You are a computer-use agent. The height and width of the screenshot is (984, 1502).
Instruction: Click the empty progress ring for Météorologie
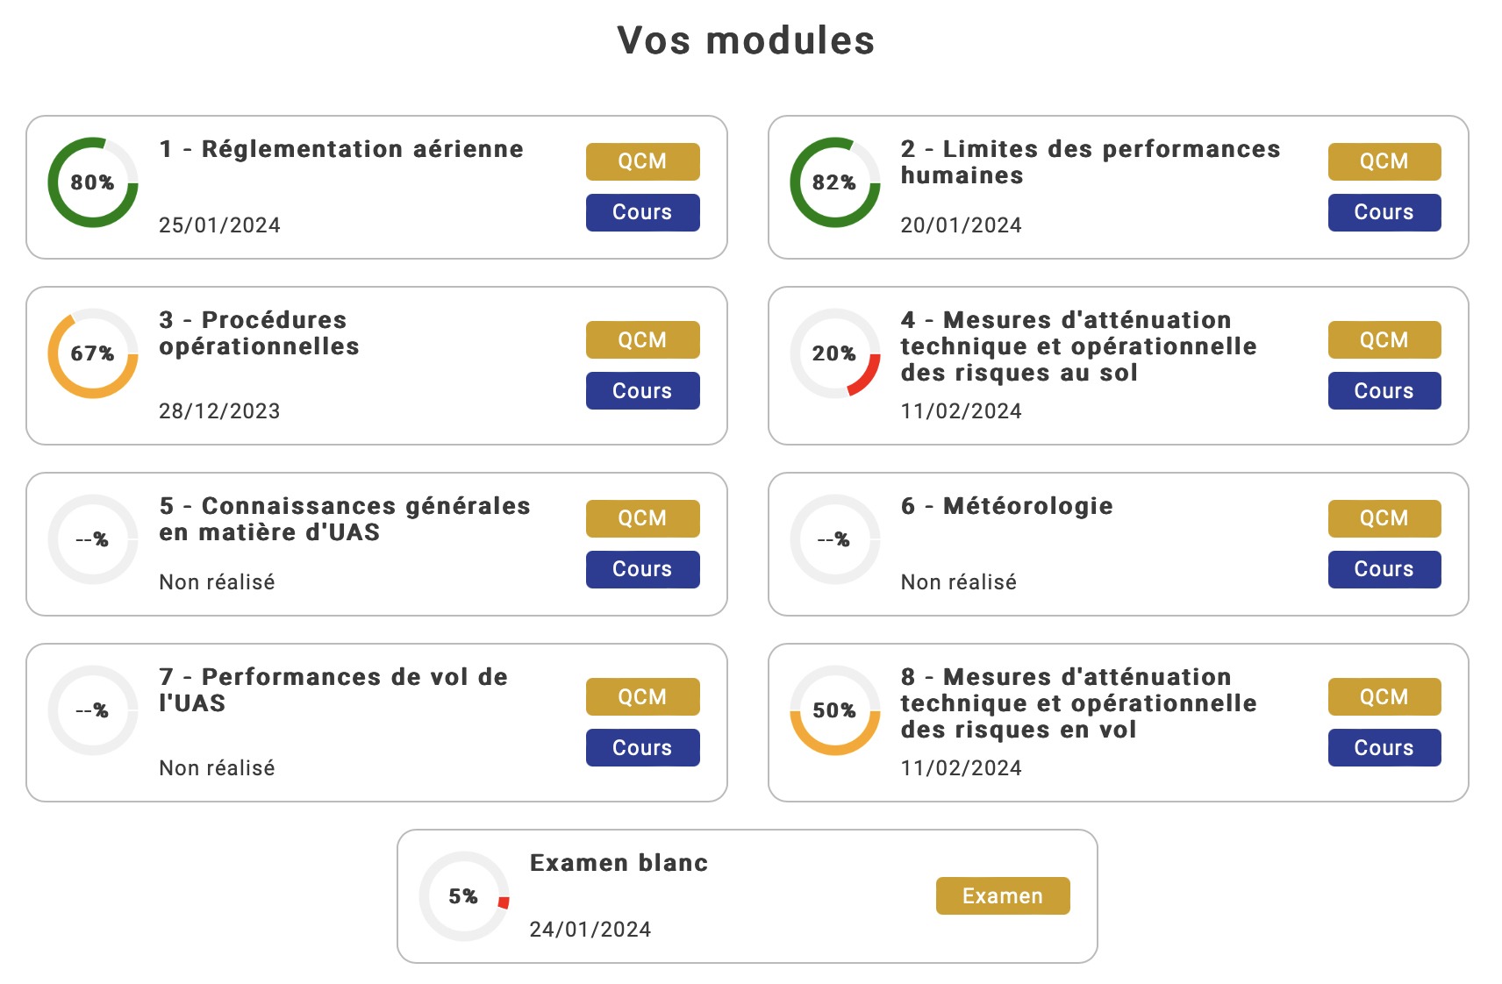click(x=834, y=539)
